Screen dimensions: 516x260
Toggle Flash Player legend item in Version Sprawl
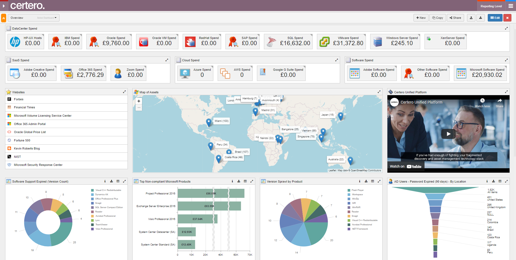click(356, 190)
